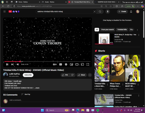Refresh the page
The image size is (145, 113).
[8, 6]
